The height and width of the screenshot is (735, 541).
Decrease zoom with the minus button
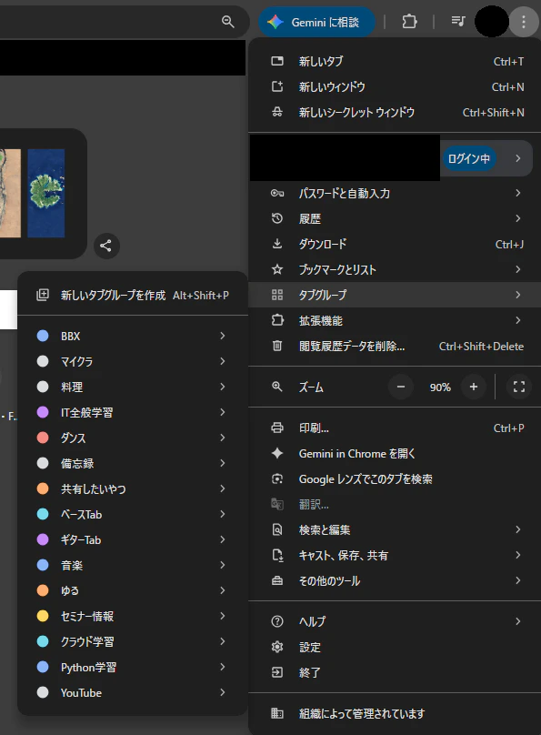point(401,388)
